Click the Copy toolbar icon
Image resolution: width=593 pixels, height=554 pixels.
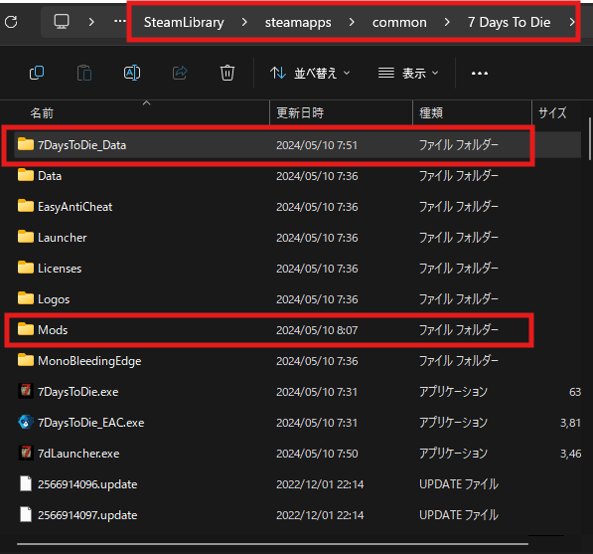point(37,73)
